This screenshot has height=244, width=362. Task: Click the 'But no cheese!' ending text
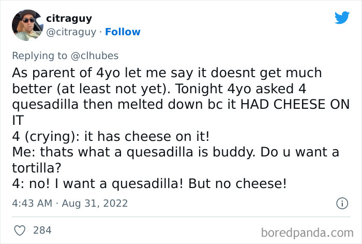coord(237,184)
